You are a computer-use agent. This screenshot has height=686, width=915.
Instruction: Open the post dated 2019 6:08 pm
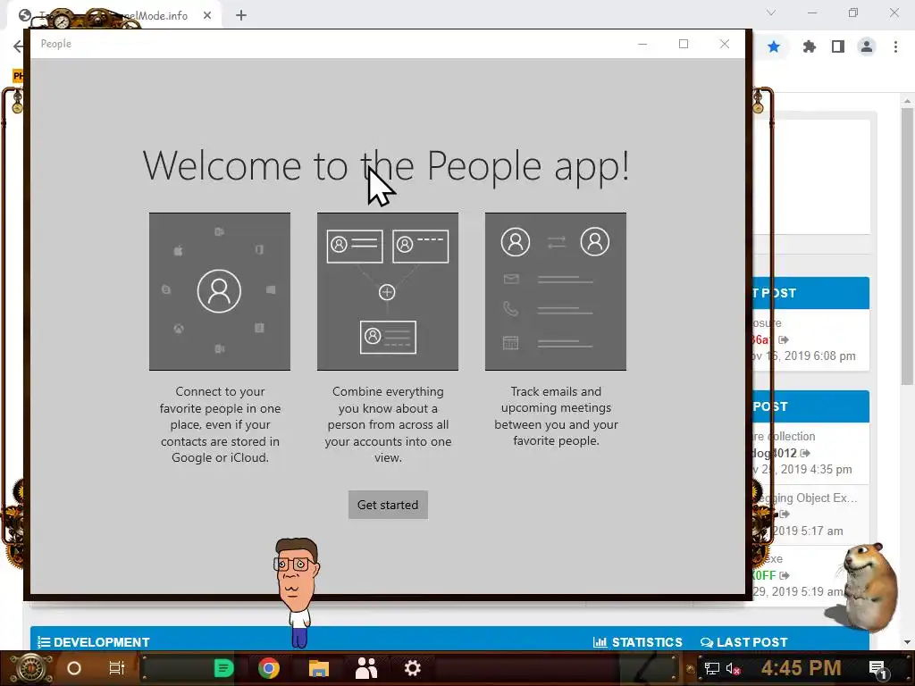click(804, 356)
